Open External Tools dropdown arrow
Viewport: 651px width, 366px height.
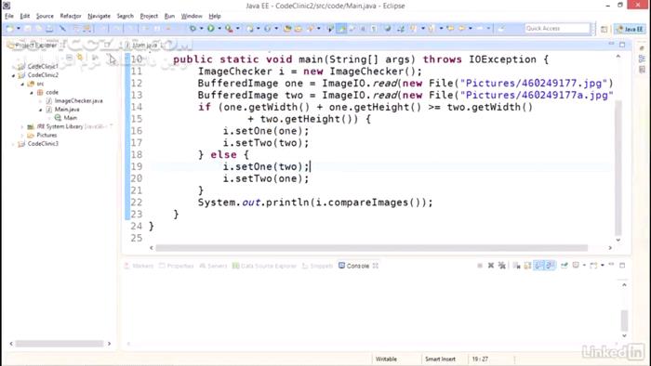tap(237, 28)
